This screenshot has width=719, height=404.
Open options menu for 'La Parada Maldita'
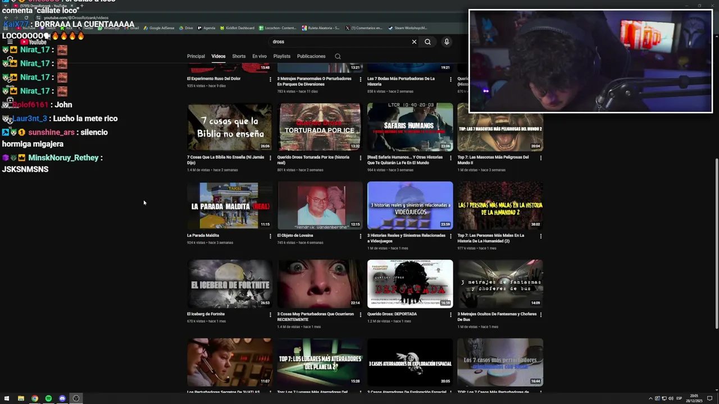click(x=270, y=236)
